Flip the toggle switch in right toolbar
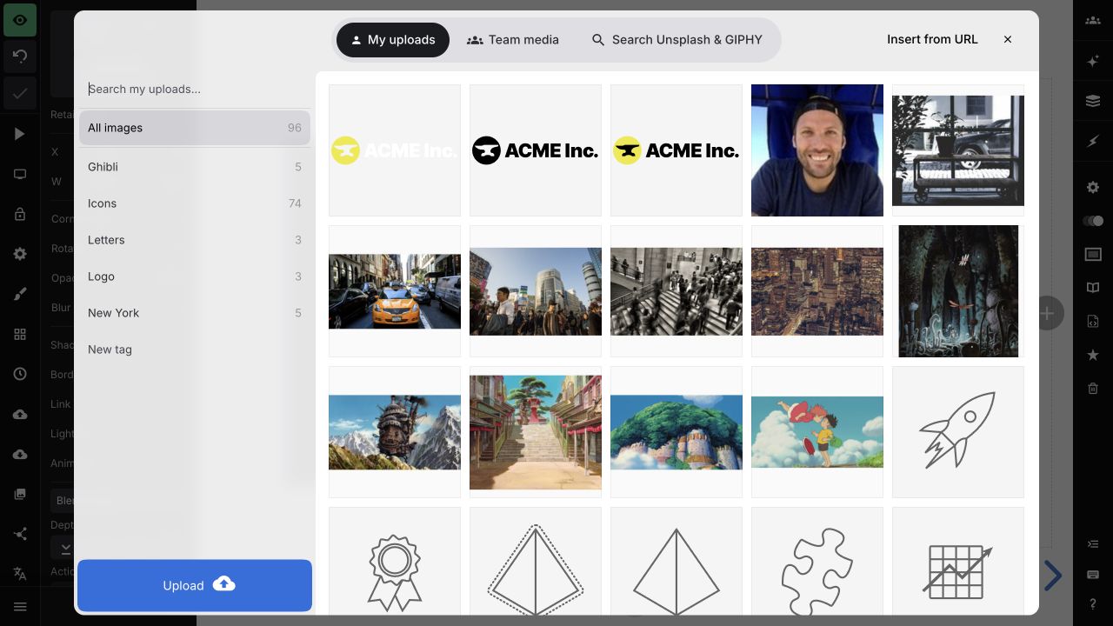1113x626 pixels. [1093, 221]
